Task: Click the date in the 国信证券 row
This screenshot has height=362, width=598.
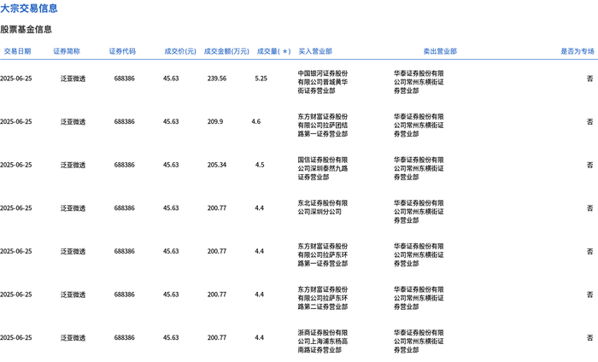Action: (16, 165)
